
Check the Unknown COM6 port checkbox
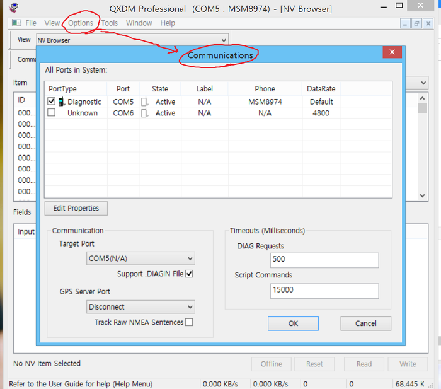click(x=51, y=112)
